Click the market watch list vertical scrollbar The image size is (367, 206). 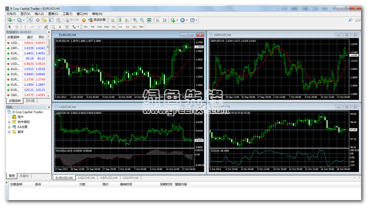tap(48, 66)
